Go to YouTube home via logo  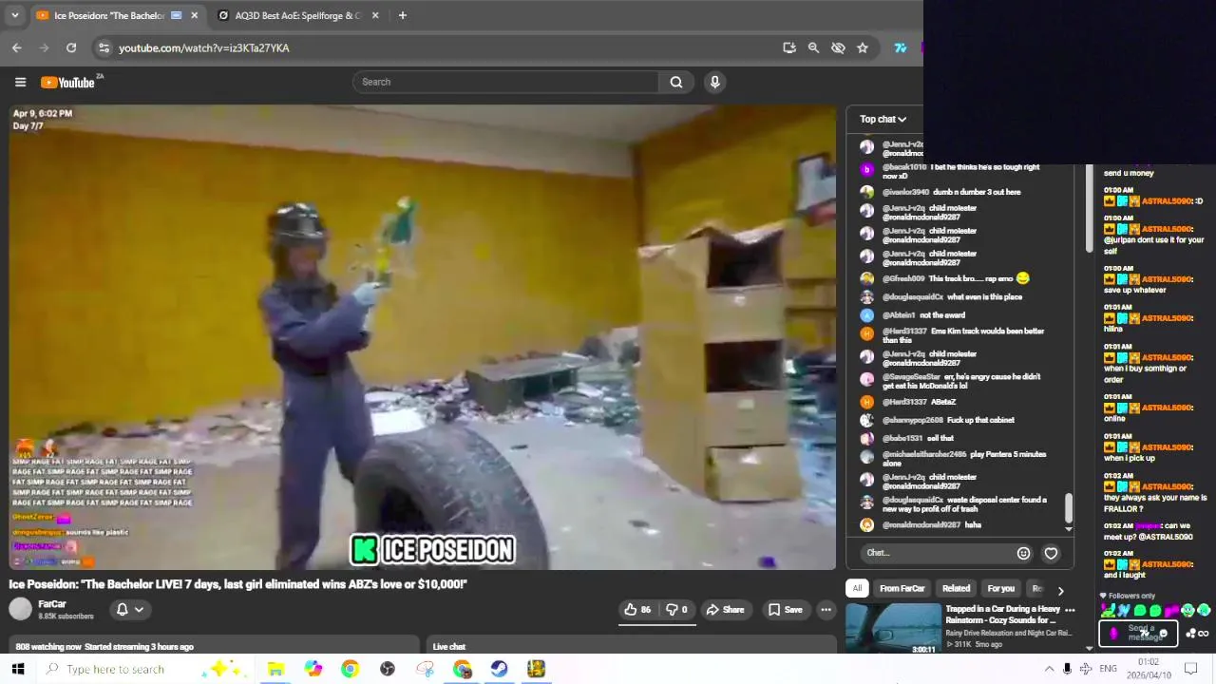(67, 83)
